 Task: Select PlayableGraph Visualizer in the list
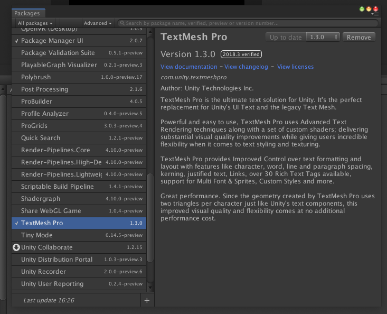[79, 64]
